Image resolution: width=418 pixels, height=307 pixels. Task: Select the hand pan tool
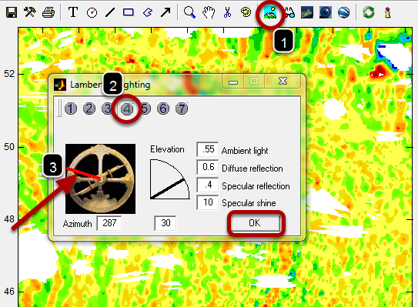pos(209,12)
